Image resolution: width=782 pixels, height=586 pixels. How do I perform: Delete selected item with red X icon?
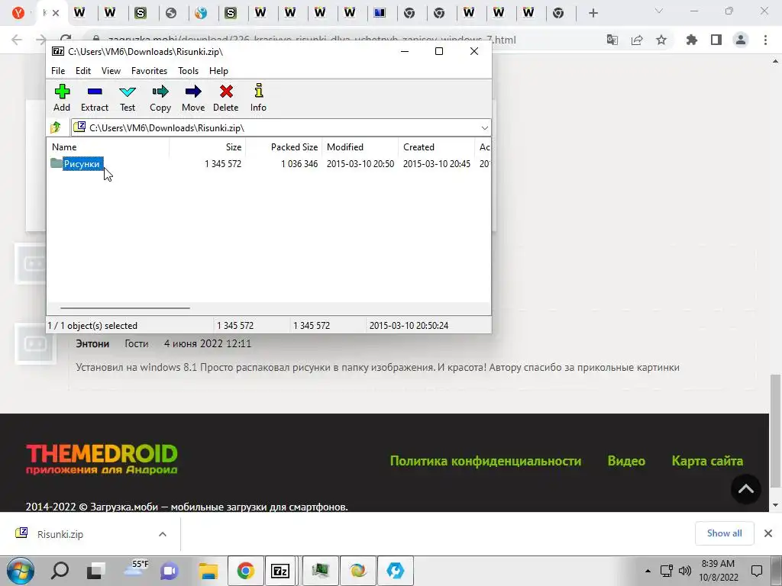[x=226, y=98]
